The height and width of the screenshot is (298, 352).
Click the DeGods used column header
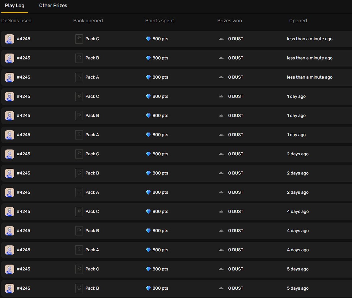(16, 21)
